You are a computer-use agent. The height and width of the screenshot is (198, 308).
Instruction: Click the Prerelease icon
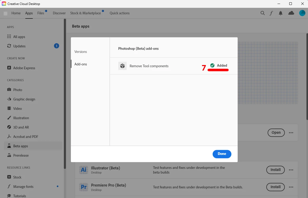tap(9, 155)
